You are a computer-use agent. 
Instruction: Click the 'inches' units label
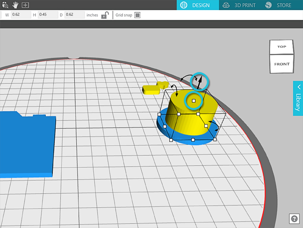92,15
